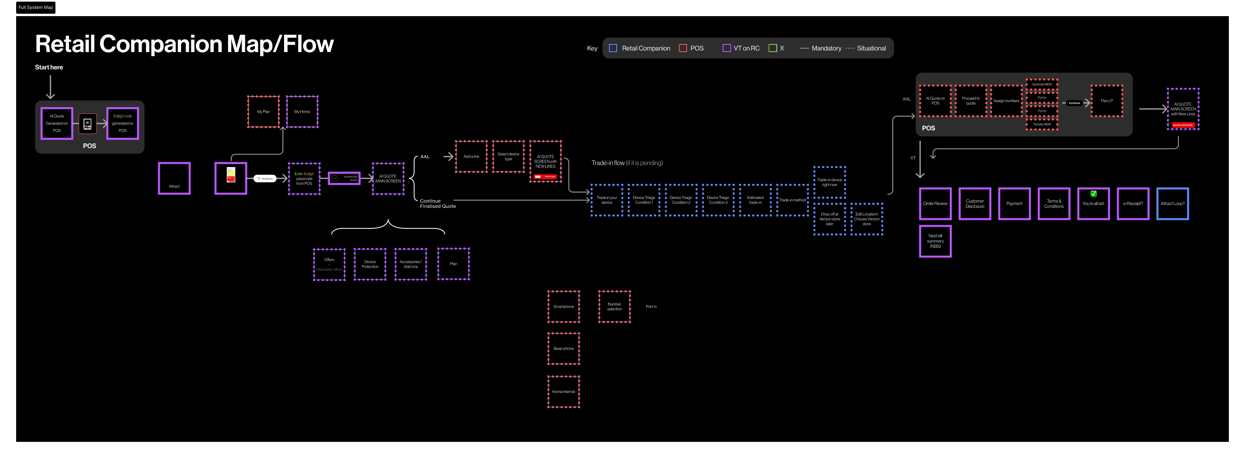The image size is (1245, 458).
Task: Select the Attract node
Action: [x=174, y=178]
